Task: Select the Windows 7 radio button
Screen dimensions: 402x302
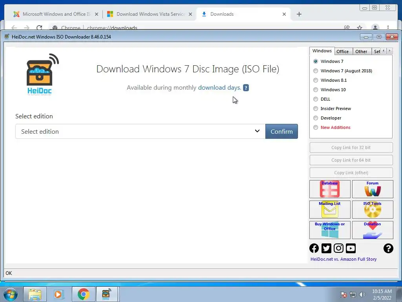Action: [x=316, y=61]
